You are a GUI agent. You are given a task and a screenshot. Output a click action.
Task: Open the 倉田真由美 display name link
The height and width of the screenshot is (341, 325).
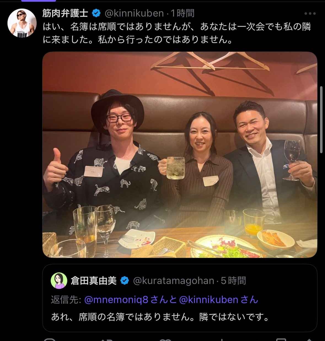point(94,281)
